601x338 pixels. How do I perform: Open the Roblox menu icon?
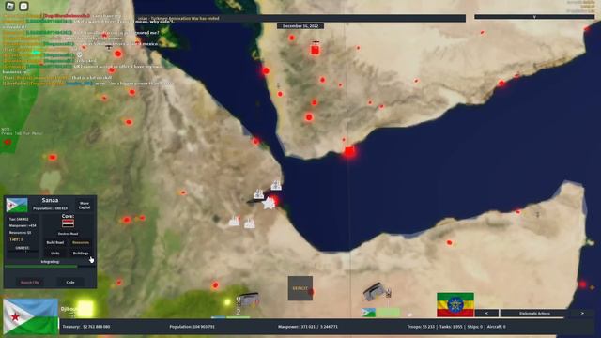pyautogui.click(x=10, y=6)
